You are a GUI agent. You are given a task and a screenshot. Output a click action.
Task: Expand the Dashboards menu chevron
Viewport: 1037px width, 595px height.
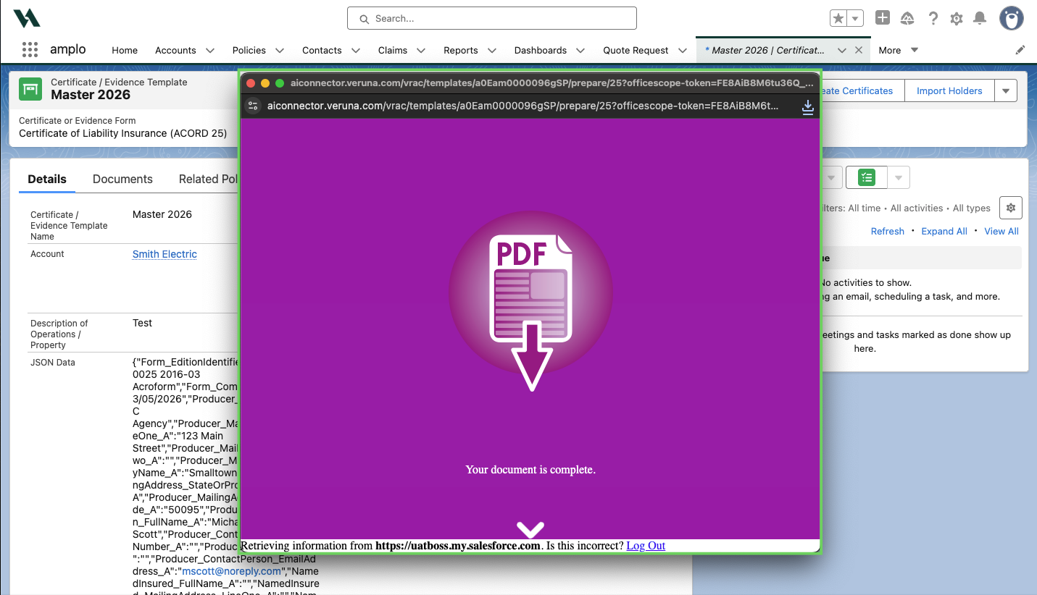tap(580, 50)
